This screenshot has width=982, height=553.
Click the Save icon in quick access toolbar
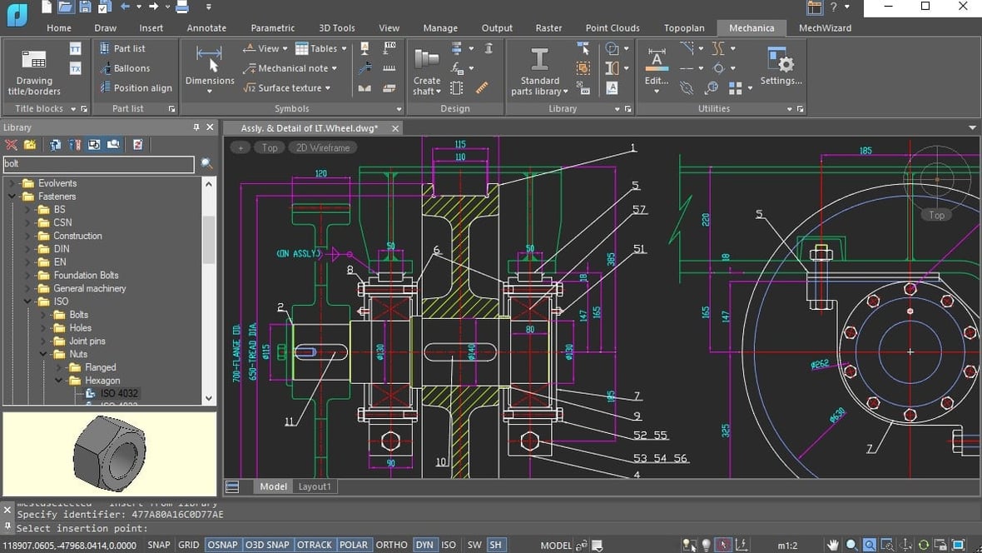[x=85, y=7]
